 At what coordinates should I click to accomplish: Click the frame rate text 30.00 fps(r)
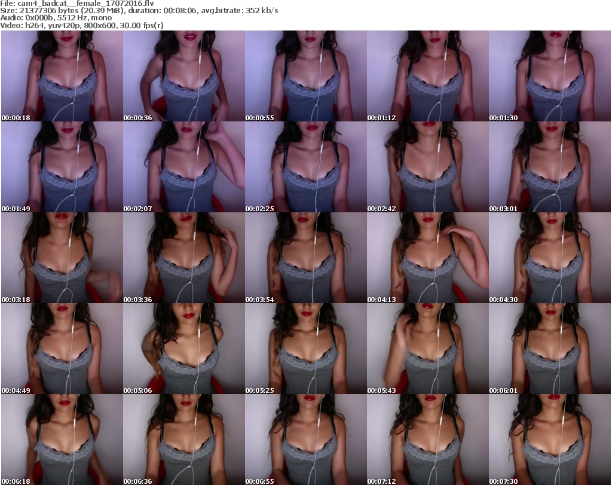point(141,25)
